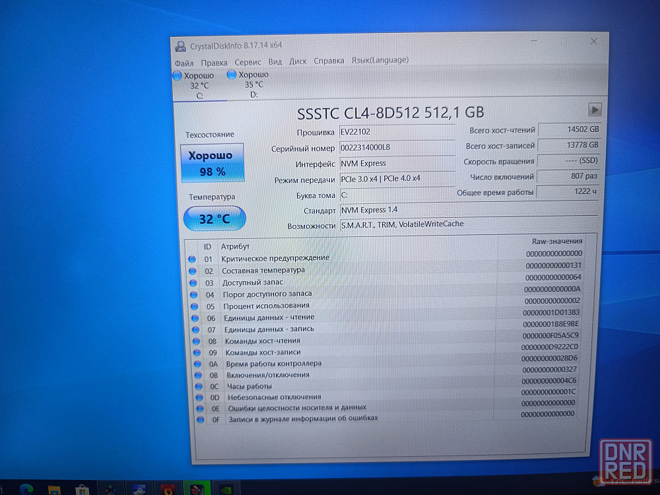Click Всего хост-записей value 13778 GB
Image resolution: width=660 pixels, height=495 pixels.
point(568,145)
